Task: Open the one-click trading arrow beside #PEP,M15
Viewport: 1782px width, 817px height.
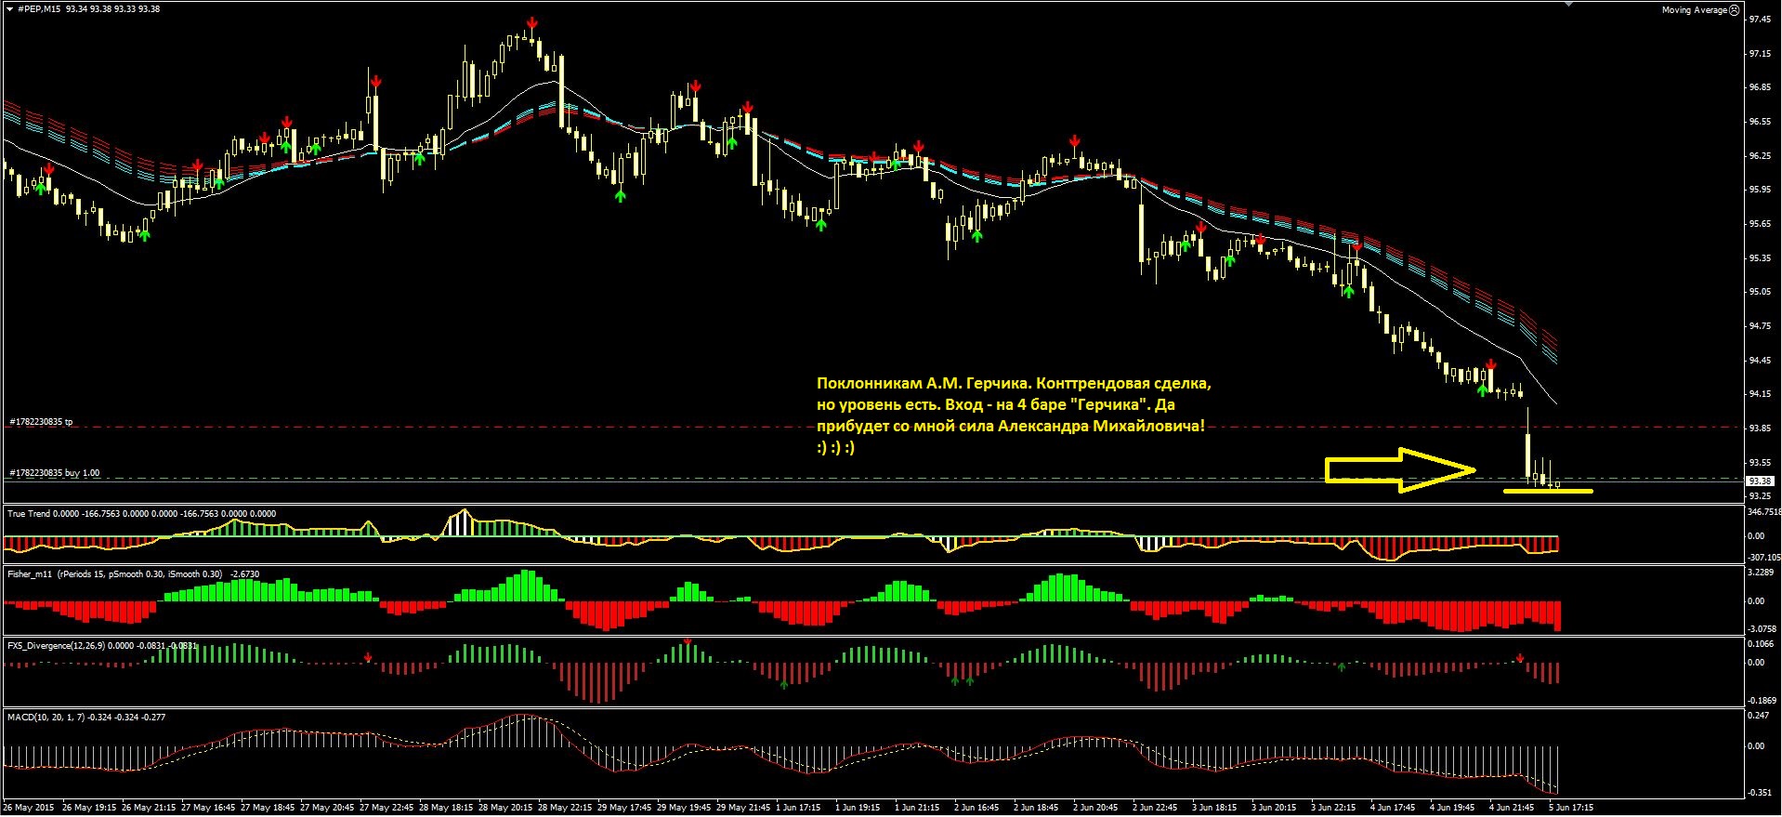Action: [x=9, y=9]
